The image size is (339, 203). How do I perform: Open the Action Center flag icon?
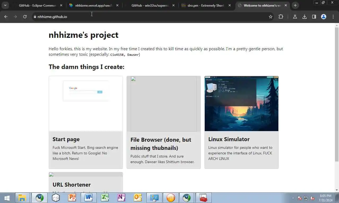pos(300,198)
